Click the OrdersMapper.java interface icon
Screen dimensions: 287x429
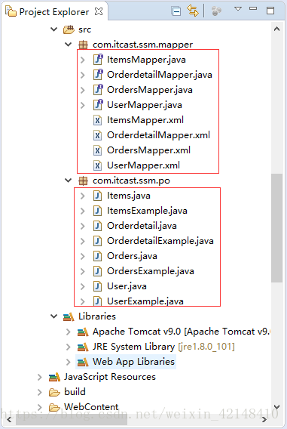pos(98,89)
